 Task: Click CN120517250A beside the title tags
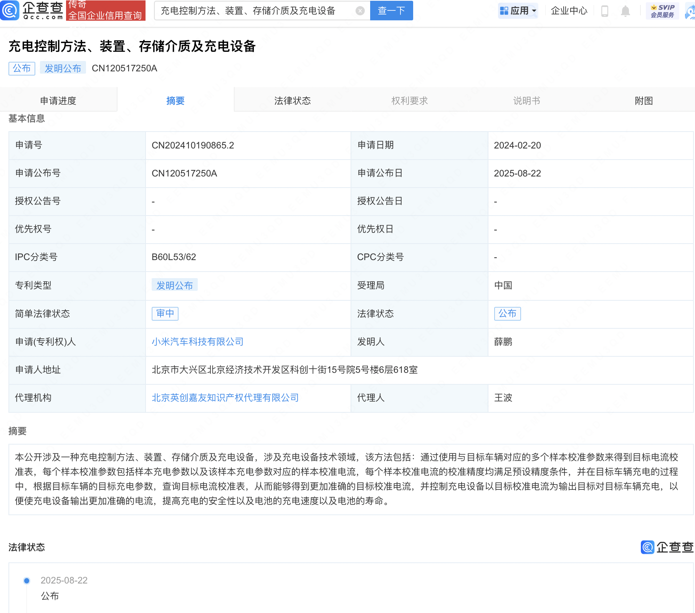(x=124, y=68)
